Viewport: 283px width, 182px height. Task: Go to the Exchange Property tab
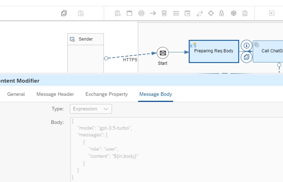point(106,94)
